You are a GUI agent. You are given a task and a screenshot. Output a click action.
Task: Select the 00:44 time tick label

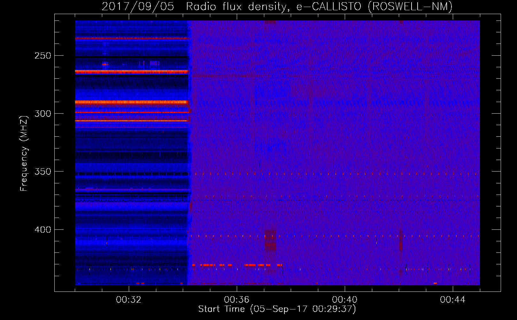coord(453,300)
